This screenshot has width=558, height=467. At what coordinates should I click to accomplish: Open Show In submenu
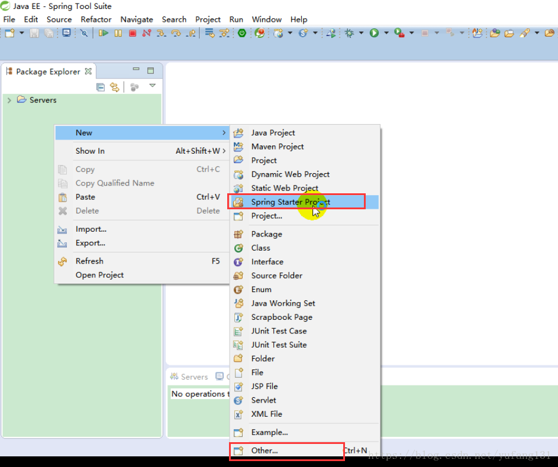[x=142, y=151]
